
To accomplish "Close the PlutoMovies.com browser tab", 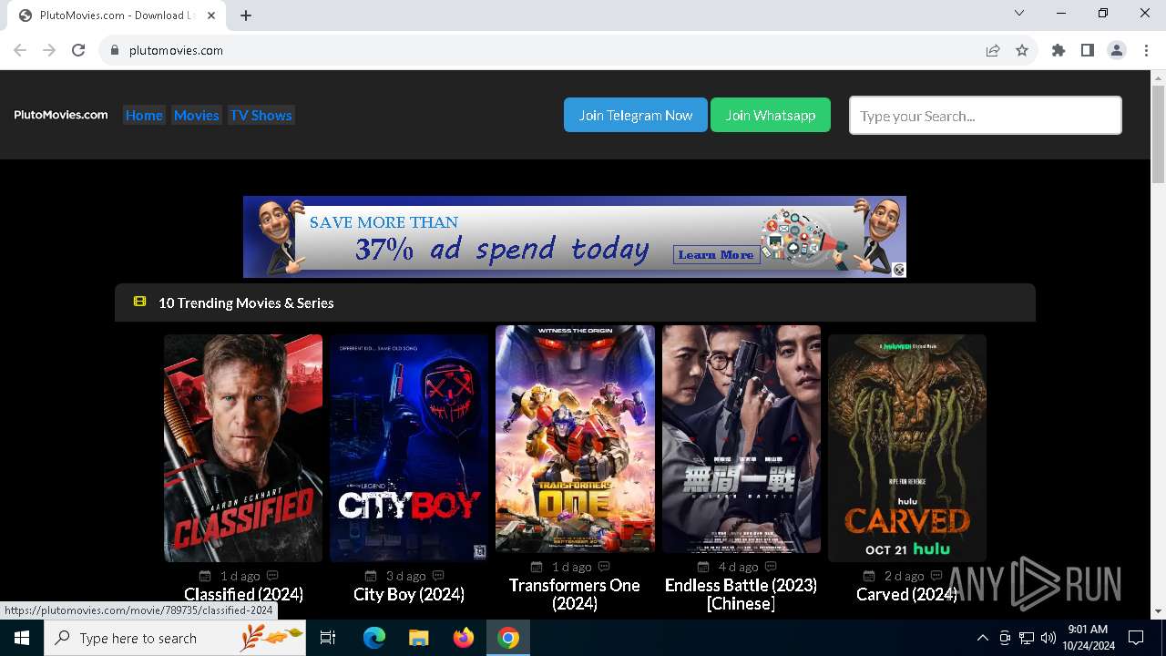I will pos(211,15).
